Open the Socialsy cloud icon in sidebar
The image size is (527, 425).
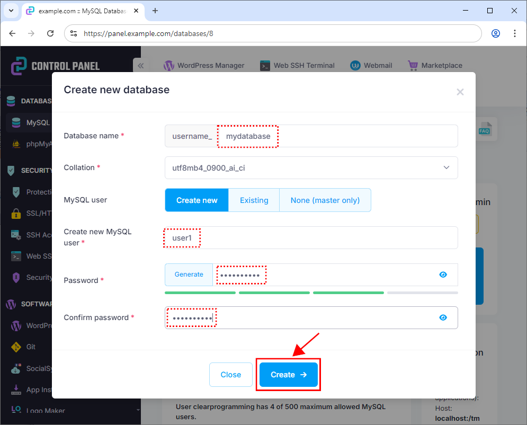(16, 368)
